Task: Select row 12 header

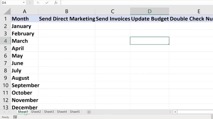Action: coord(5,100)
